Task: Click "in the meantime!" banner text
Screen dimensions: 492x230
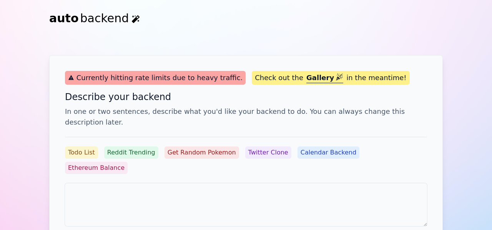Action: 376,78
